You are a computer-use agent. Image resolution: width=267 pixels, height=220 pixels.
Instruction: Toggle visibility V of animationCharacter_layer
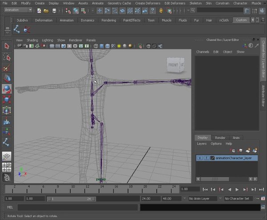(200, 158)
